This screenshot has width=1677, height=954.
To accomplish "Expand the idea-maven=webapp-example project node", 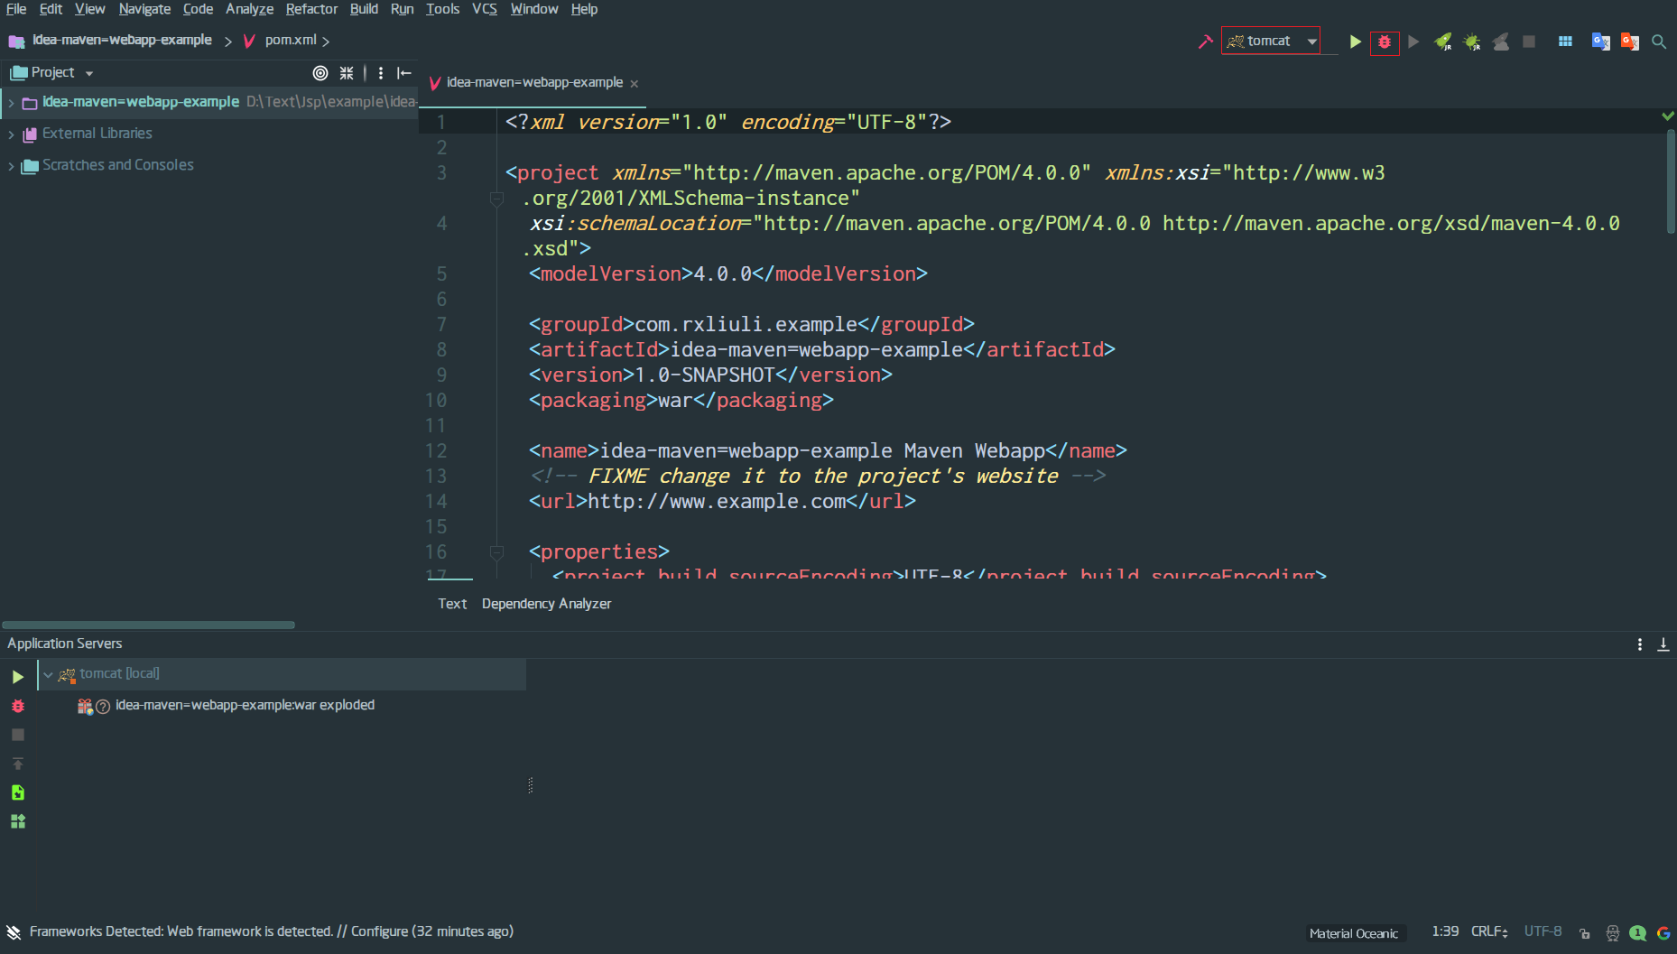I will 11,103.
